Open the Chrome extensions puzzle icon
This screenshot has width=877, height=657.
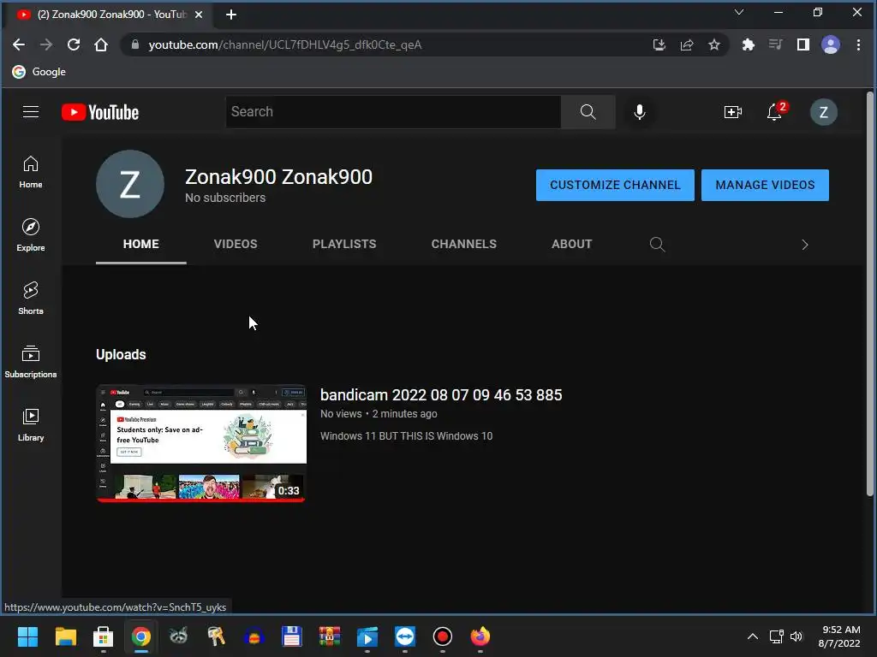coord(748,44)
